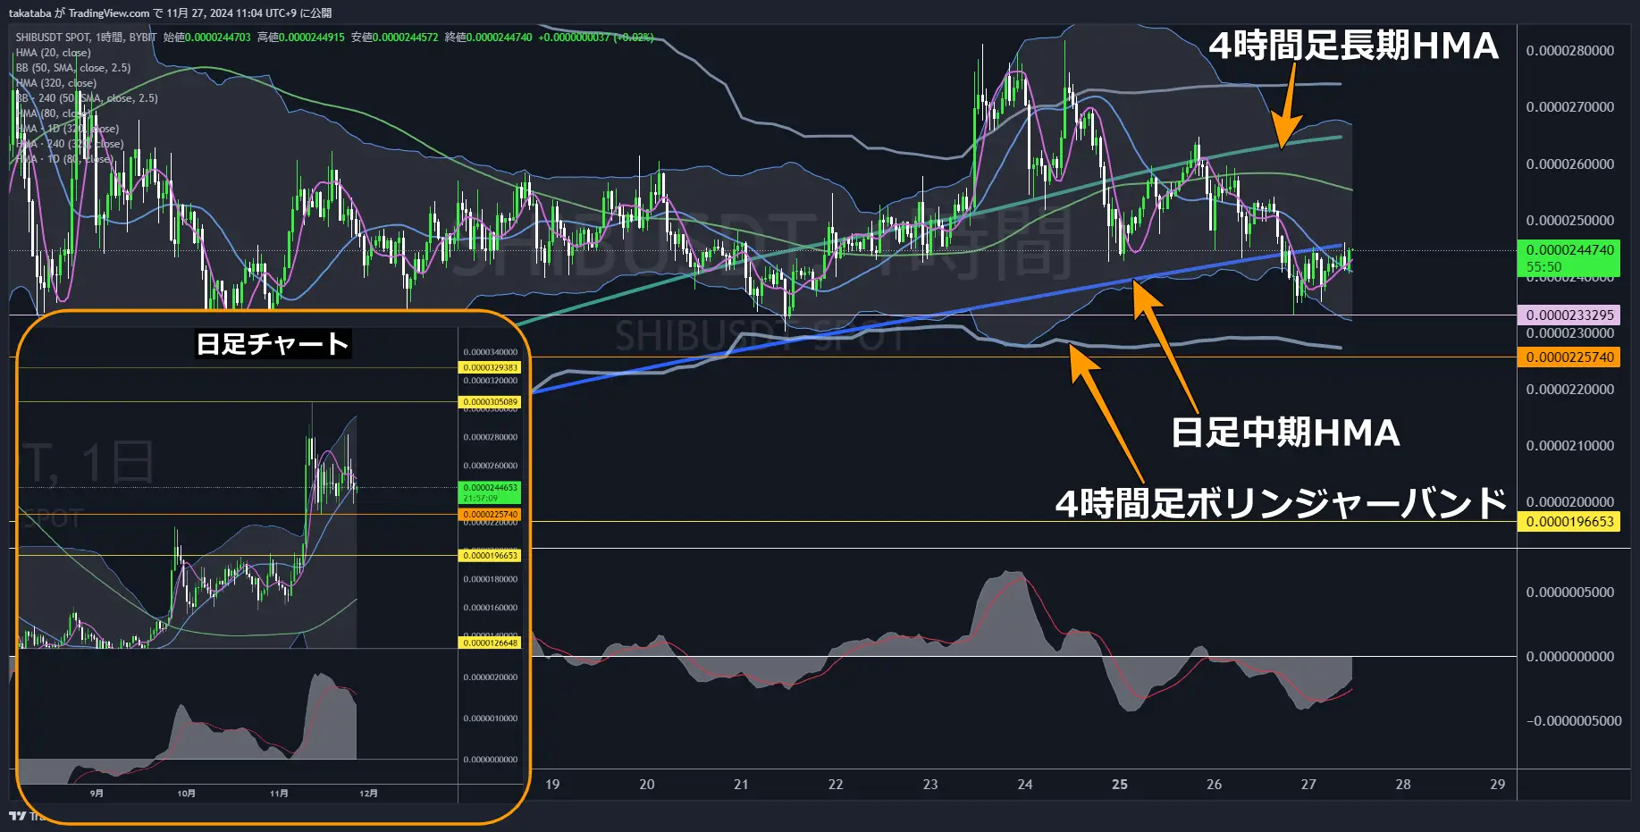Viewport: 1640px width, 832px height.
Task: Click date 21 on the time axis
Action: click(x=741, y=785)
